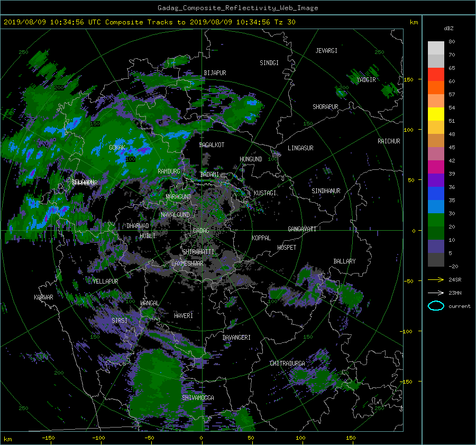Select the red 65 dBZ color swatch

(x=436, y=75)
